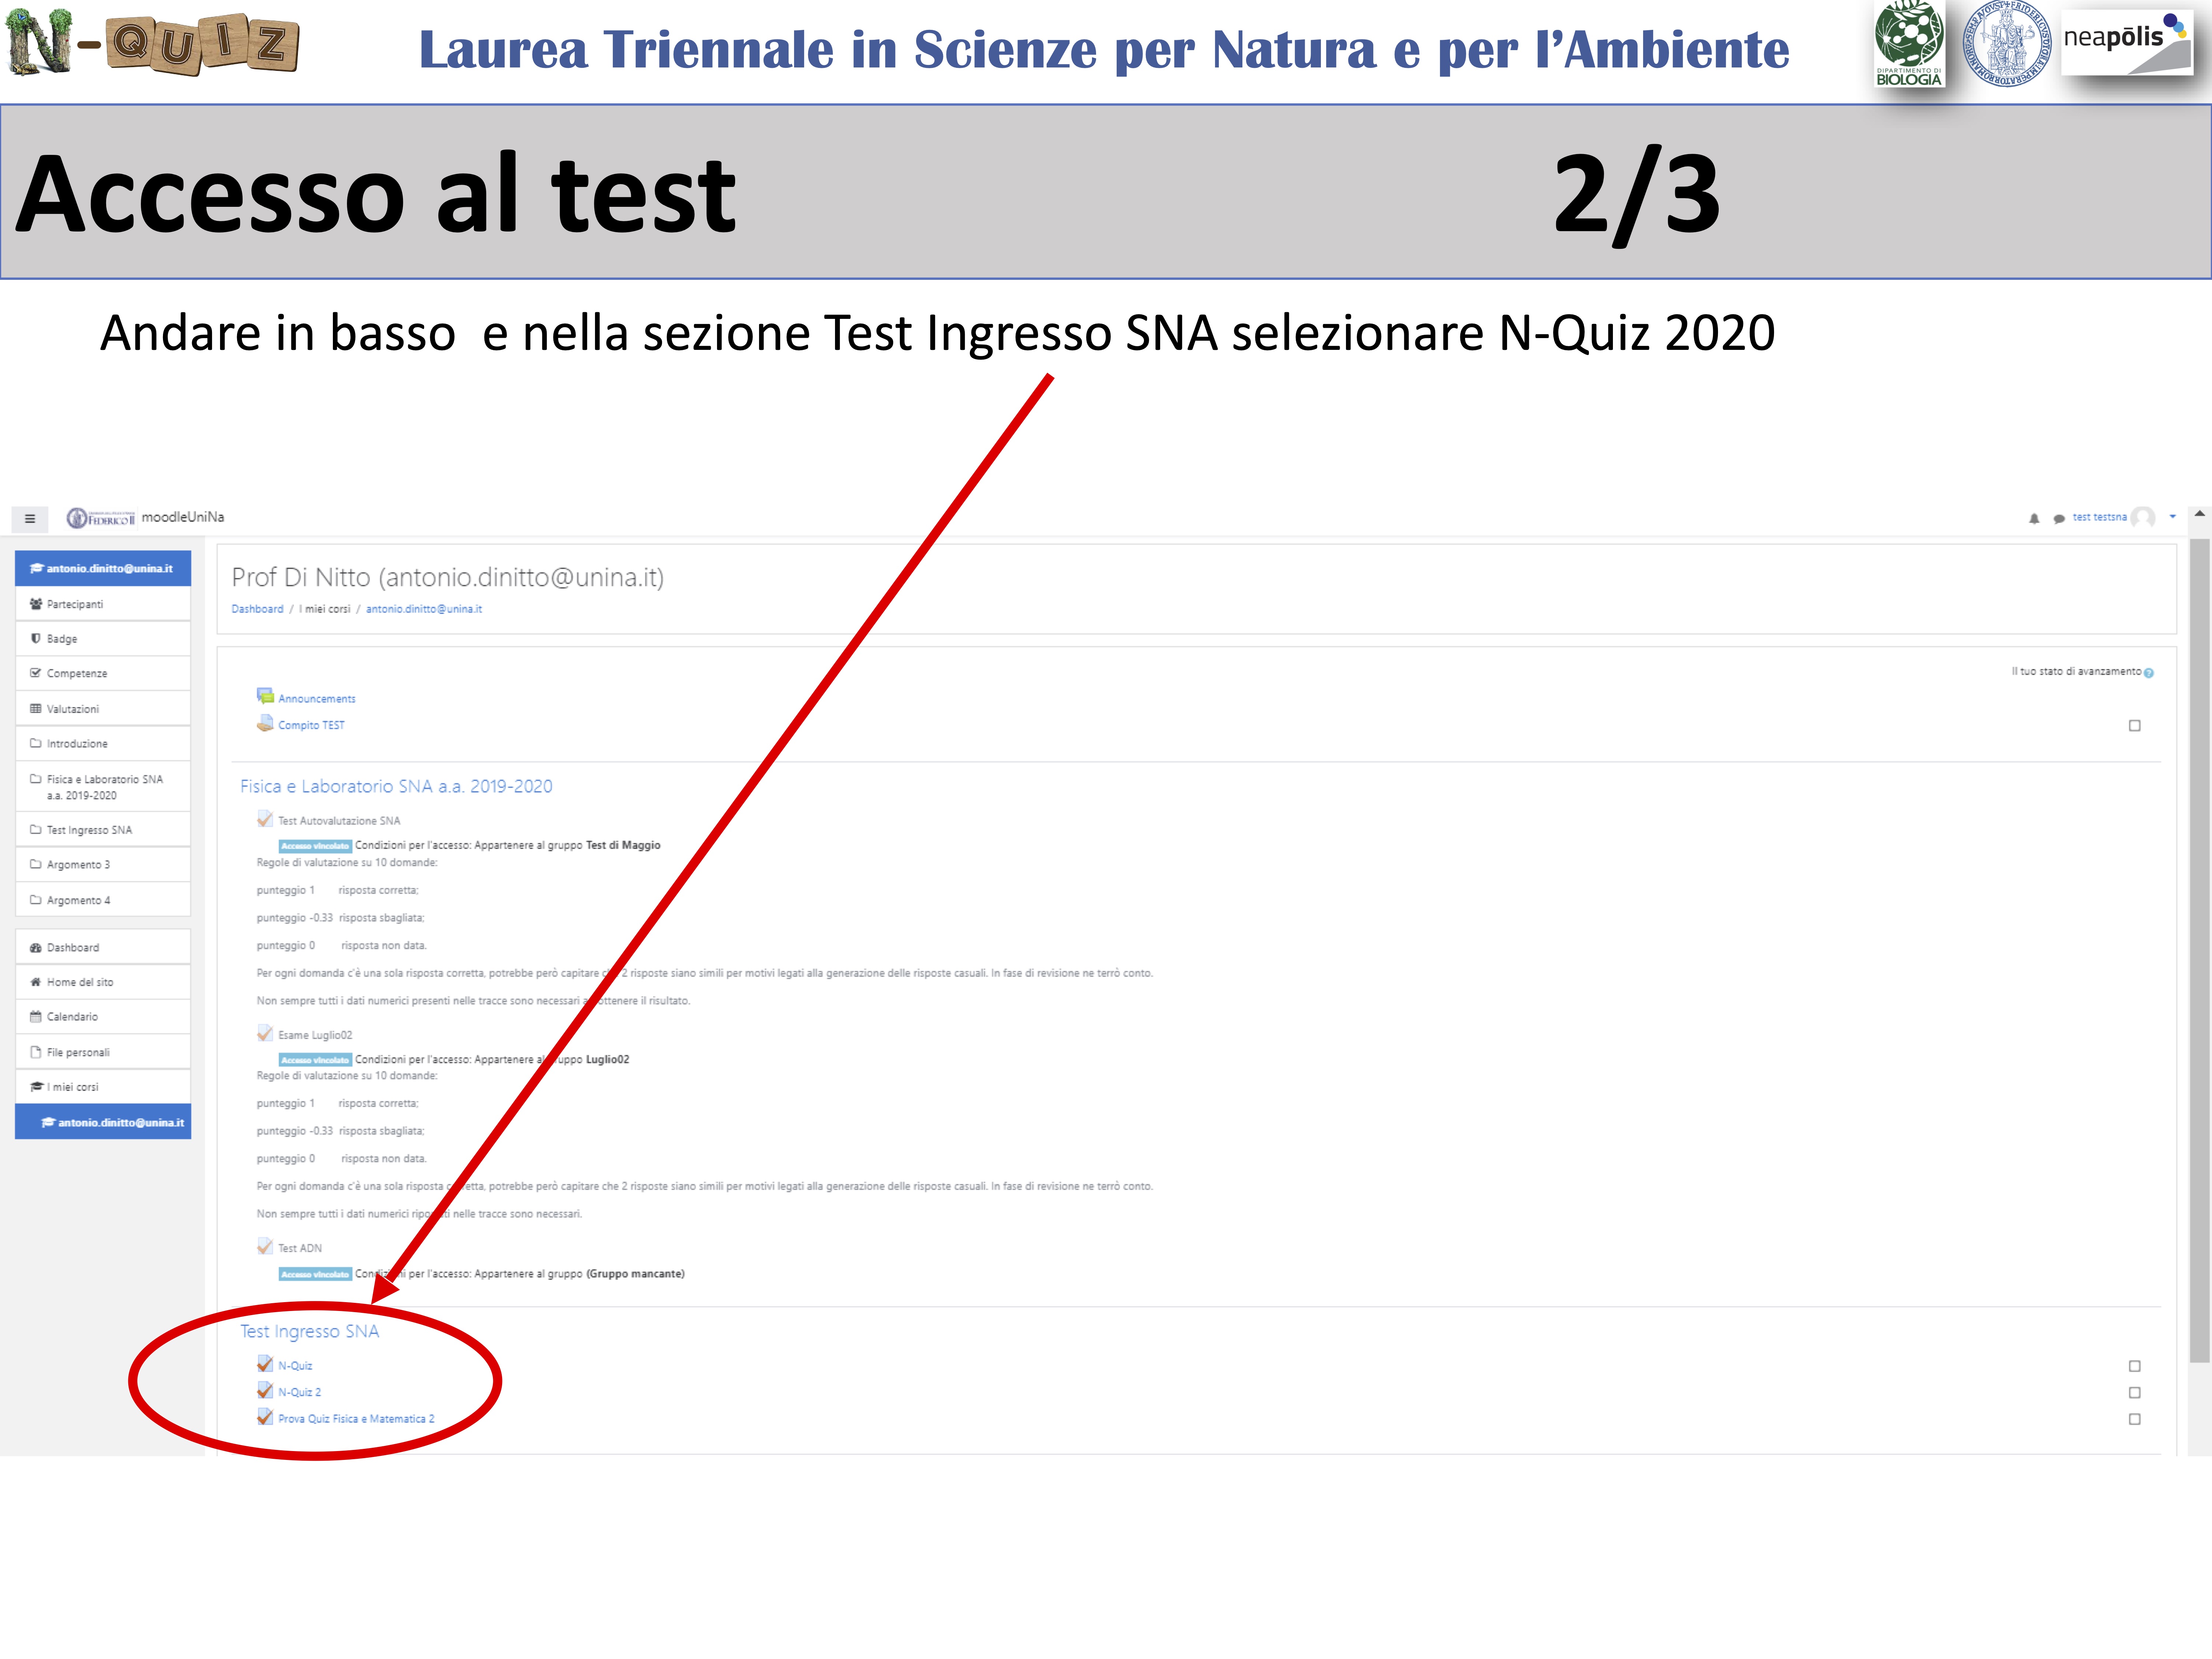Click the progress help question icon
Screen dimensions: 2212x1659
[2149, 673]
